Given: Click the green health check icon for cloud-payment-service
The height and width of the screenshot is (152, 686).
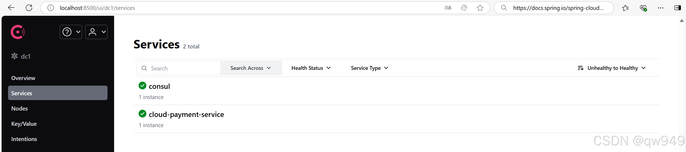Looking at the screenshot, I should click(x=142, y=114).
